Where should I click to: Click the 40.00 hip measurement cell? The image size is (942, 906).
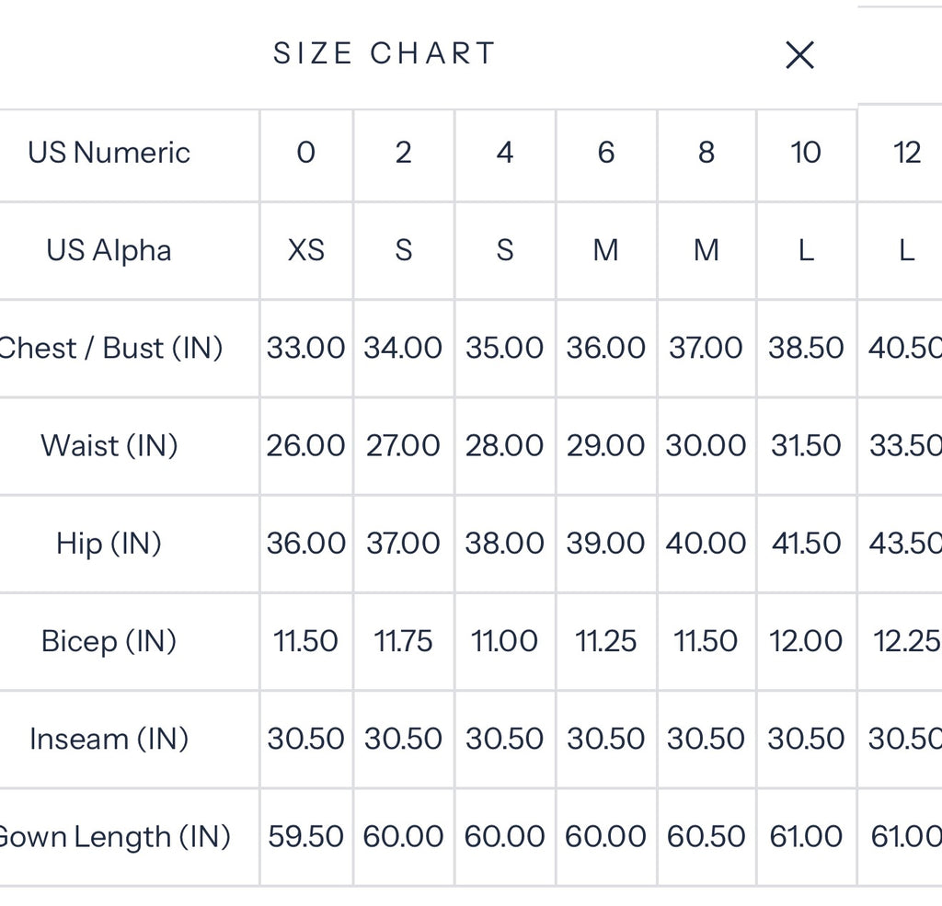point(706,544)
